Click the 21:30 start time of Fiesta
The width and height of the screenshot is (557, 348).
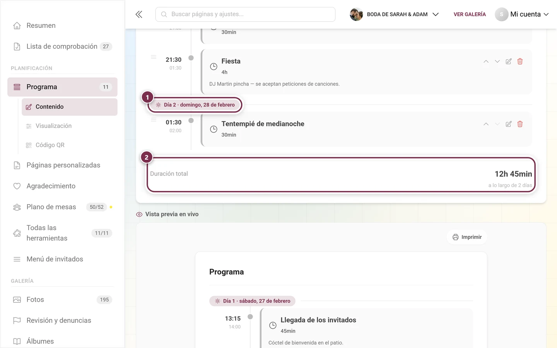point(173,60)
